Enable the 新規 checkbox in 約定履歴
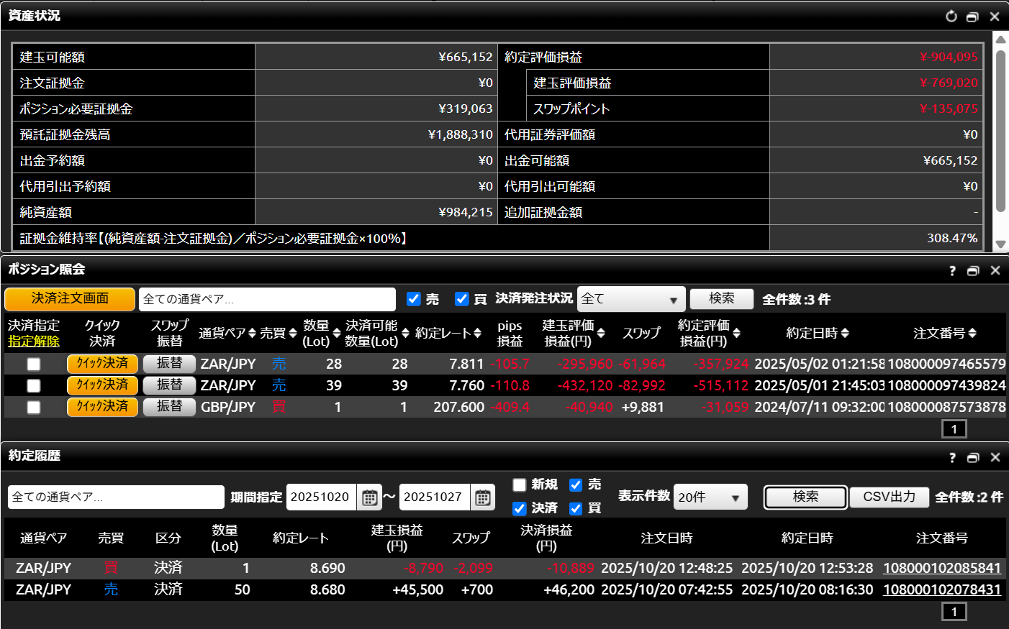This screenshot has width=1009, height=629. coord(520,485)
